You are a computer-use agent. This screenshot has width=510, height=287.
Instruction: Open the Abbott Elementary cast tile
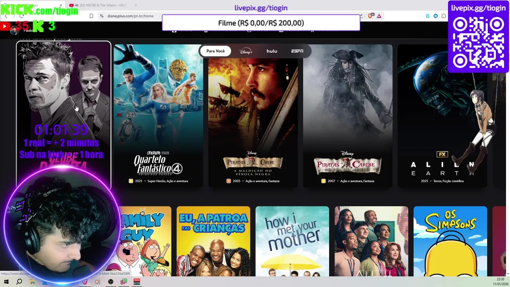[371, 241]
